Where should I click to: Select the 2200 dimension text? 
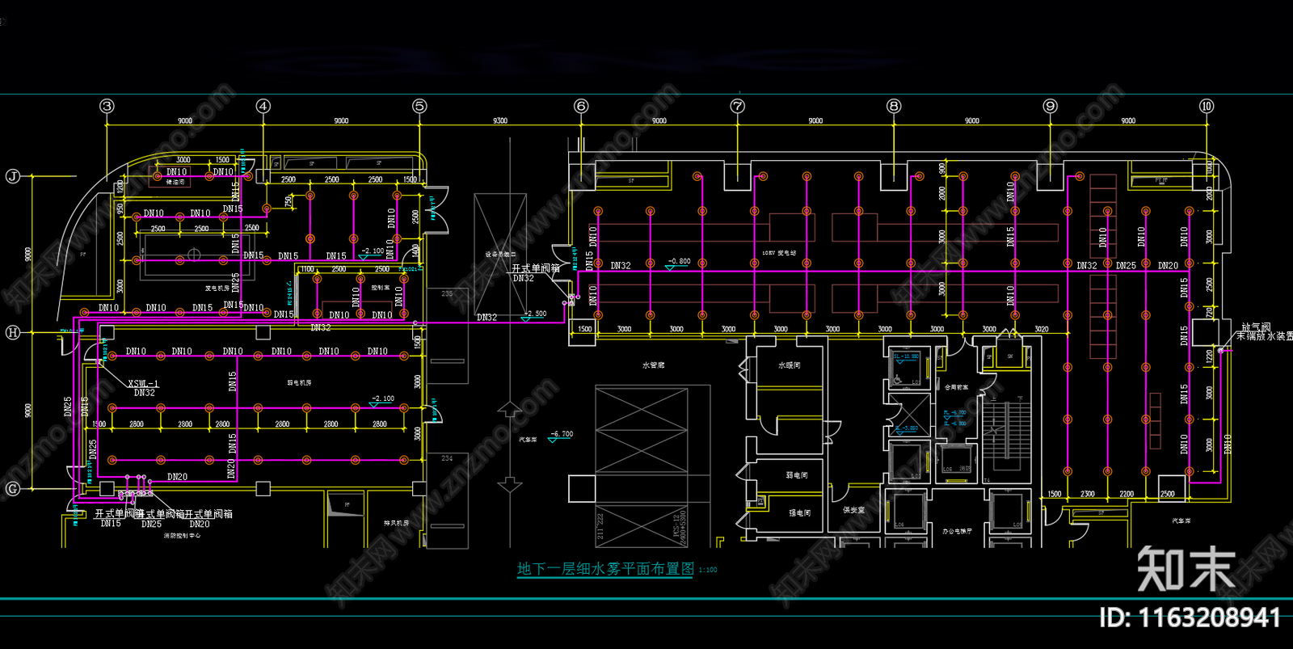[x=1127, y=493]
